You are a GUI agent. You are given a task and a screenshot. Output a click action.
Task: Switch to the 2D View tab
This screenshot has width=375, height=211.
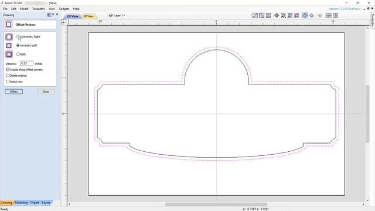tap(73, 16)
